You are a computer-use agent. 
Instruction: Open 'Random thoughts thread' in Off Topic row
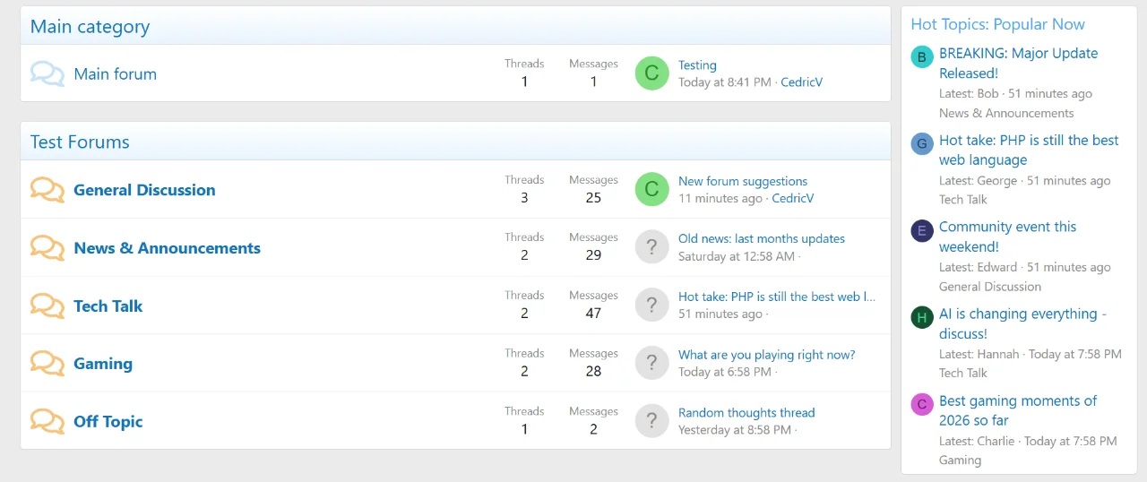746,413
